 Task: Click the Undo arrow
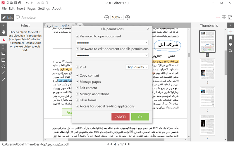[x=27, y=3]
